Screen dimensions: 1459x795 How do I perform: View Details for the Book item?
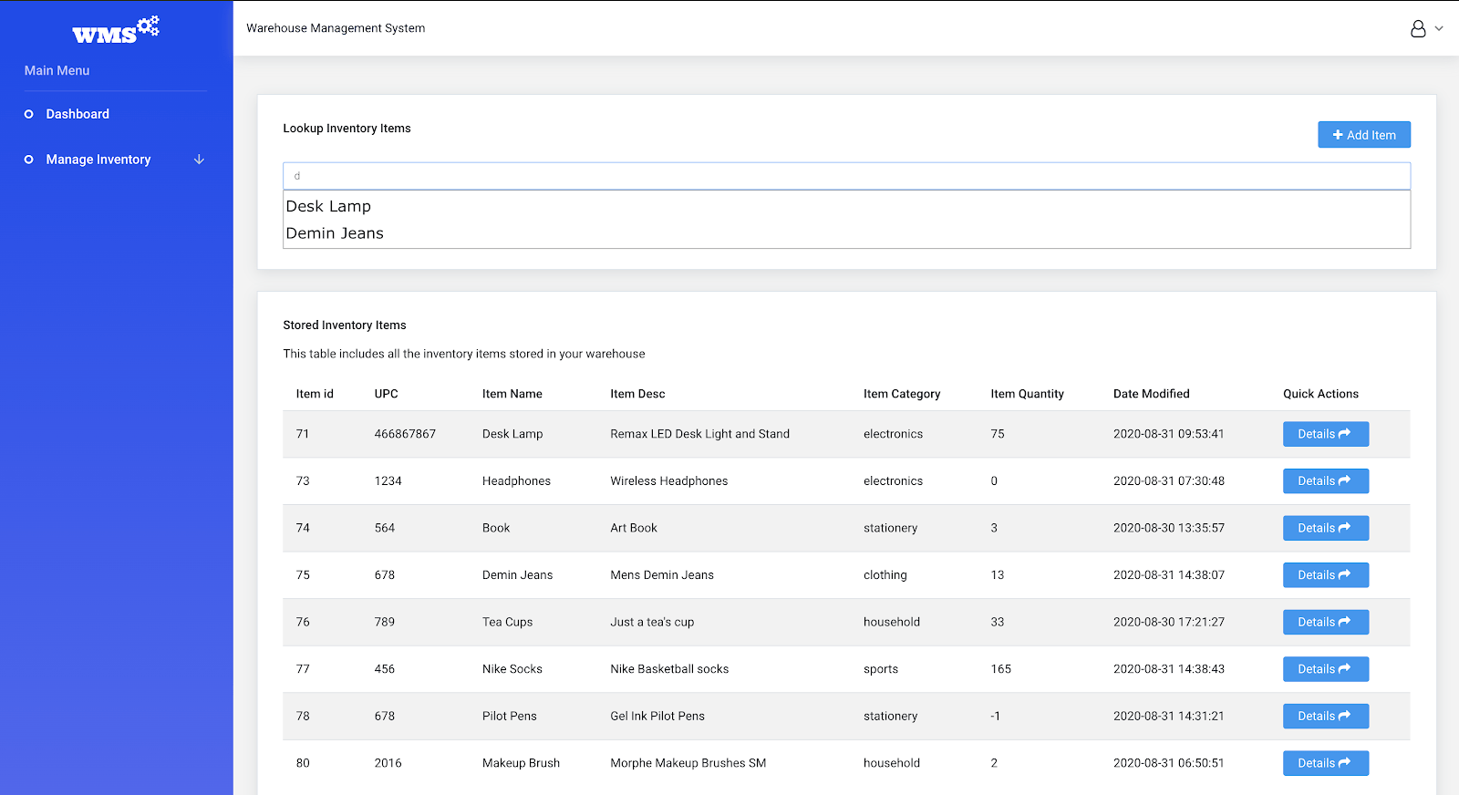[1325, 528]
